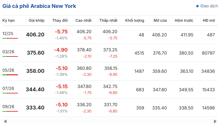Click the price range bar under 03/26
Viewport: 221px width, 126px height.
click(x=10, y=56)
